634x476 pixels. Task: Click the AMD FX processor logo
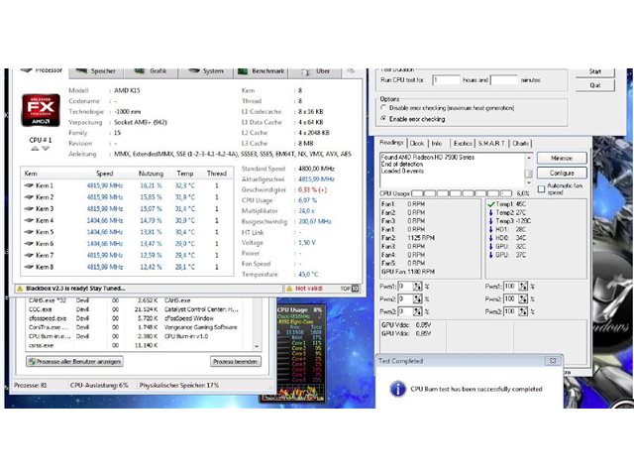(x=41, y=110)
